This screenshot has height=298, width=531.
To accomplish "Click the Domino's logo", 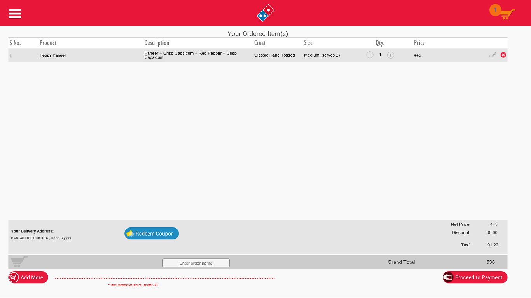I will pos(265,13).
